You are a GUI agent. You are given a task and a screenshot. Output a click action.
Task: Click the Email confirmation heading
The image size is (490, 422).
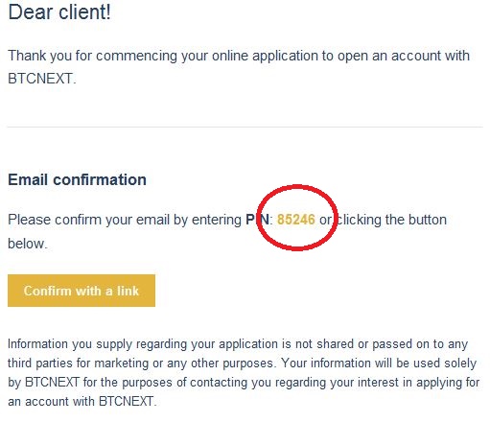[77, 179]
